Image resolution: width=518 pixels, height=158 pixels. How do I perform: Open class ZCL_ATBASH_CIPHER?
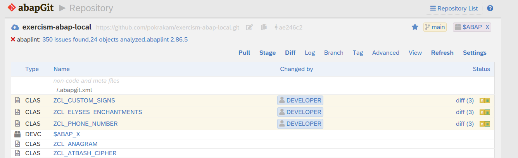(x=85, y=153)
